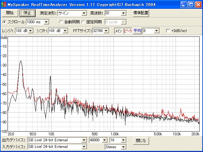The width and height of the screenshot is (203, 152).
Task: Toggle the red ピーク peak trace button
Action: click(128, 31)
